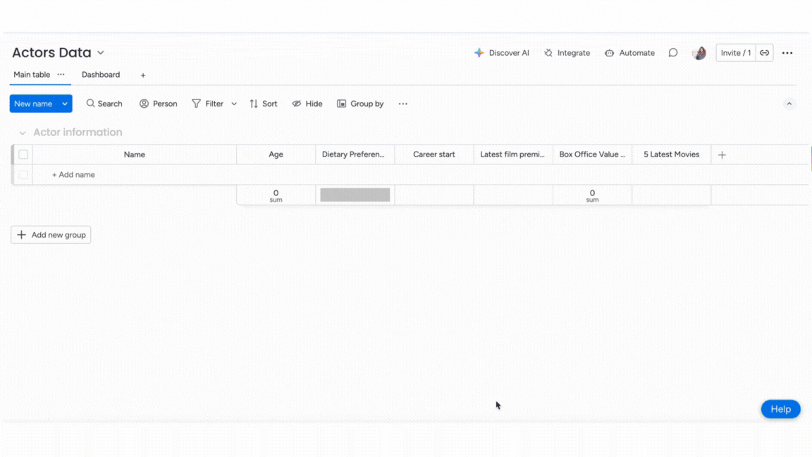Viewport: 812px width, 457px height.
Task: Click Career start column header
Action: point(434,154)
